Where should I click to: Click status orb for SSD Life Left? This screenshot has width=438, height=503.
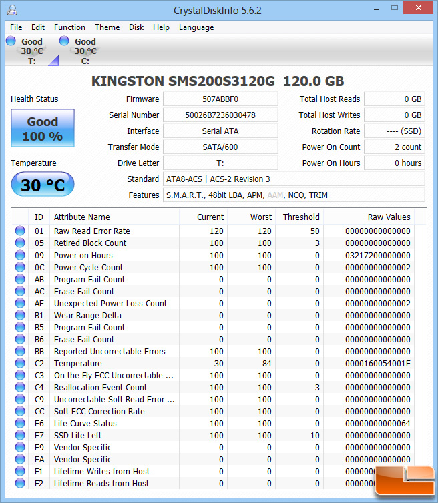[x=20, y=435]
